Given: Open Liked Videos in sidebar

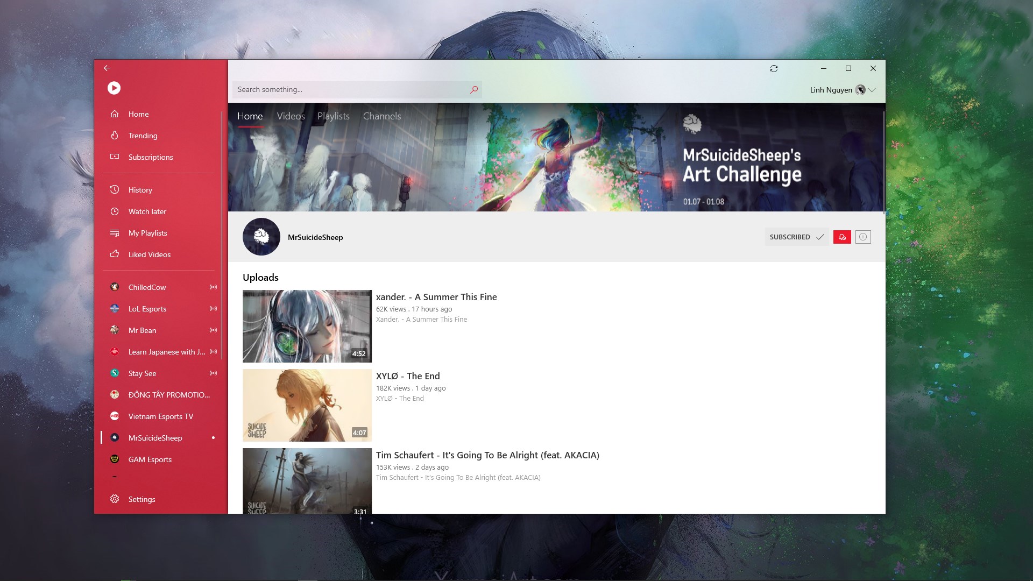Looking at the screenshot, I should (x=149, y=254).
